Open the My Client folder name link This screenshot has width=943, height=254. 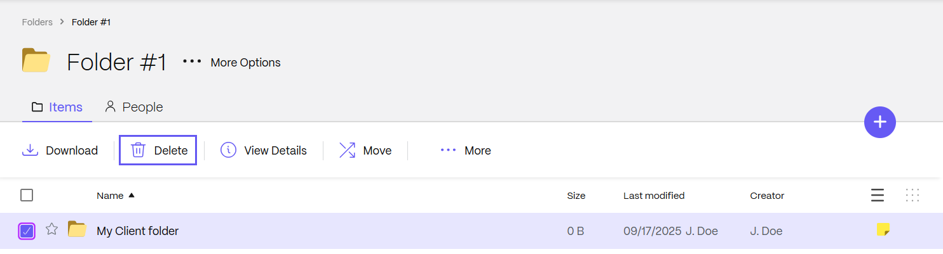137,231
